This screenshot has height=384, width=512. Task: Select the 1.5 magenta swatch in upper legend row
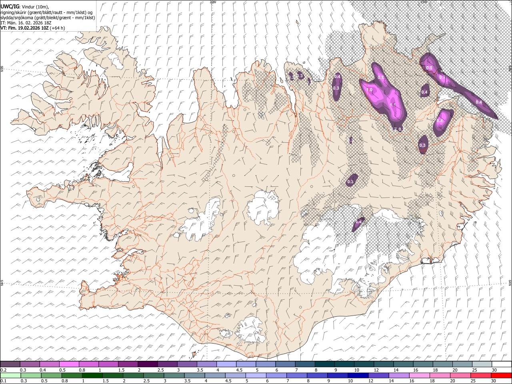pos(128,364)
